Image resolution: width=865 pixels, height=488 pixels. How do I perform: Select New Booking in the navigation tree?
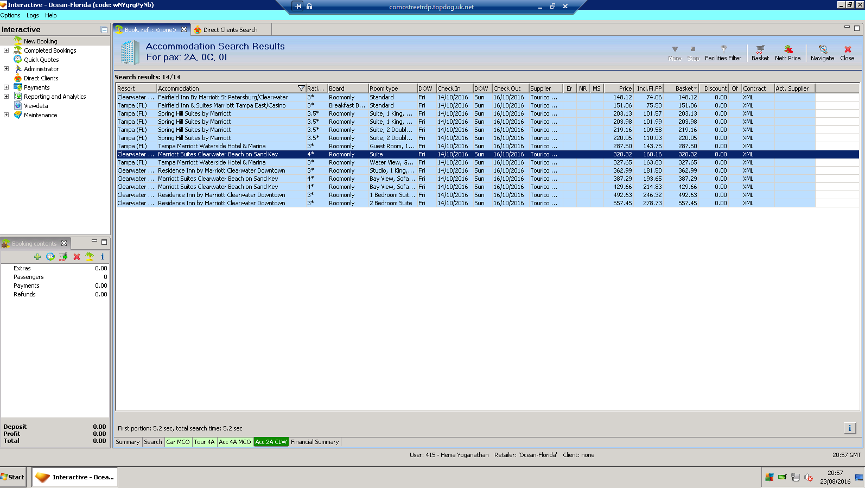40,41
